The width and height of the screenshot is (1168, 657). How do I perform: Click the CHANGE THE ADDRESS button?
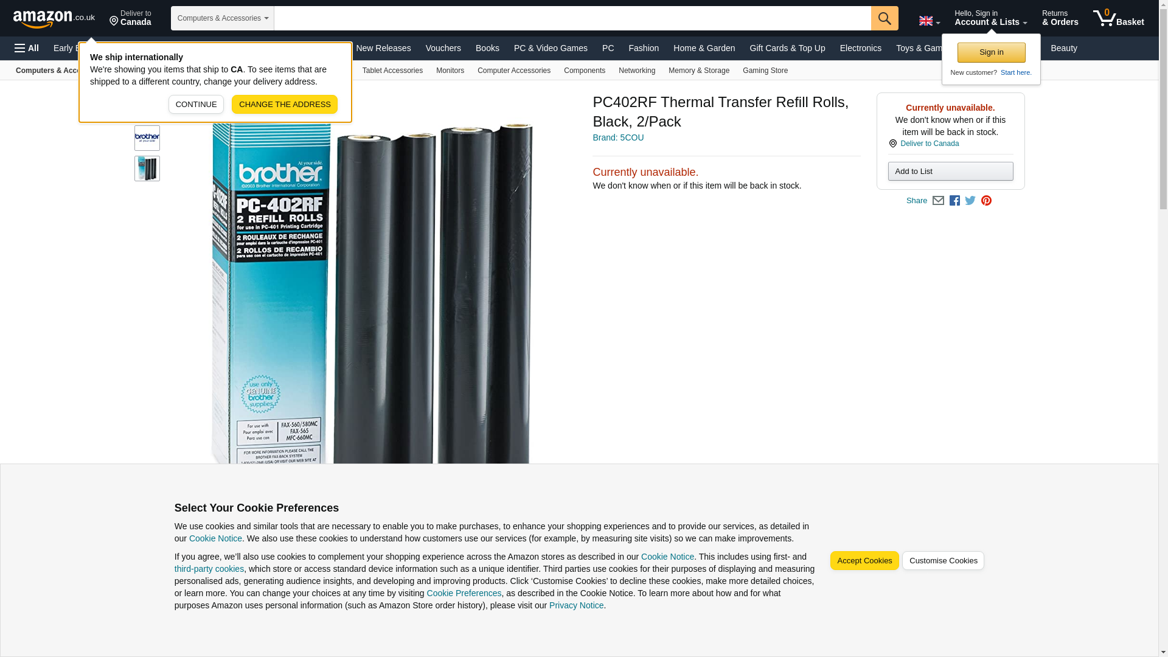click(x=285, y=104)
